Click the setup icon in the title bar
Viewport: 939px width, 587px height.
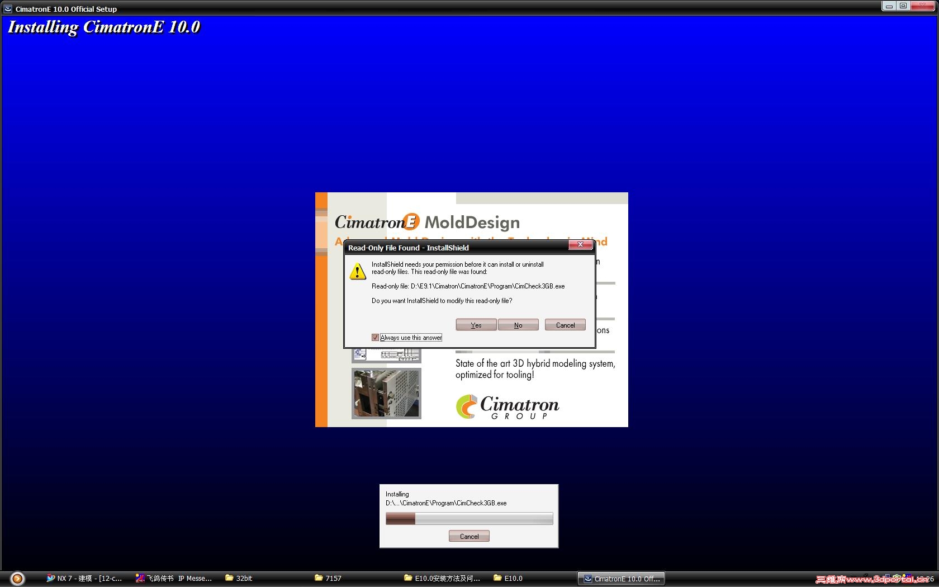pos(8,9)
